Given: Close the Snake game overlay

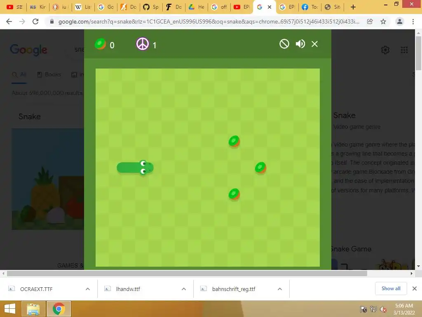Looking at the screenshot, I should click(314, 44).
